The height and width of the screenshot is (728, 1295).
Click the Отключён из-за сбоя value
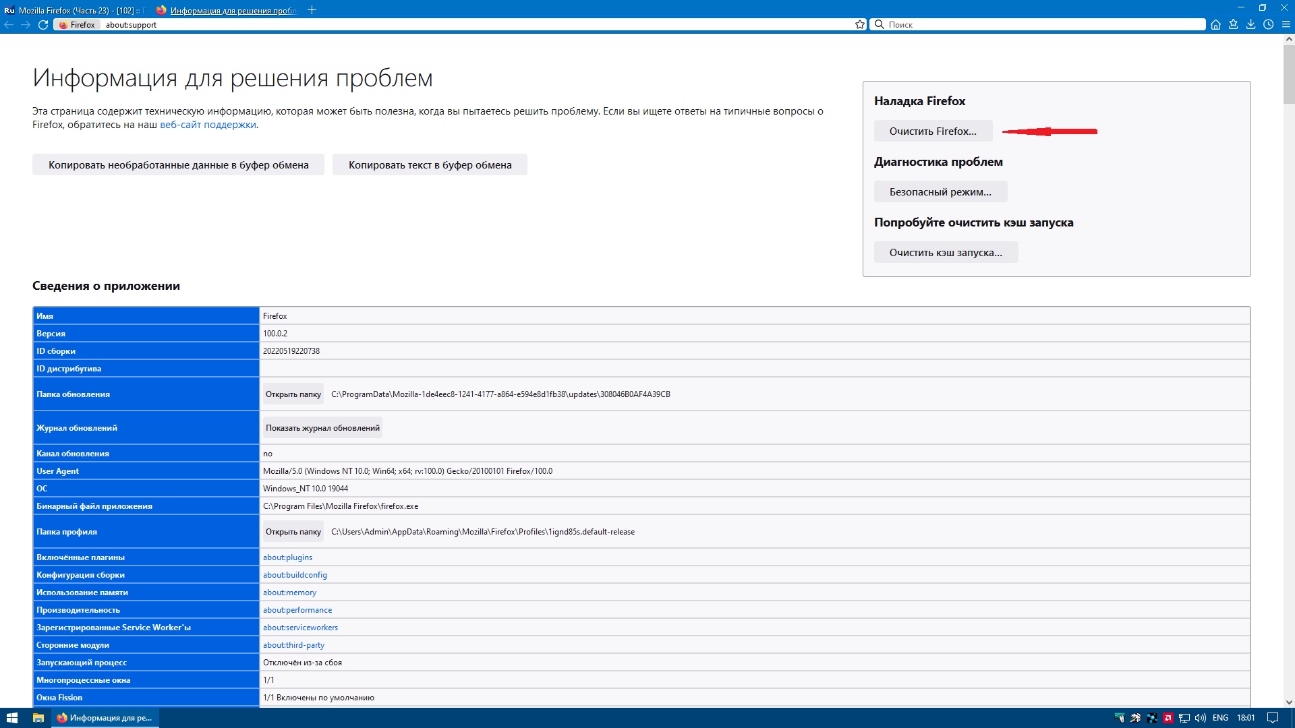click(x=302, y=663)
